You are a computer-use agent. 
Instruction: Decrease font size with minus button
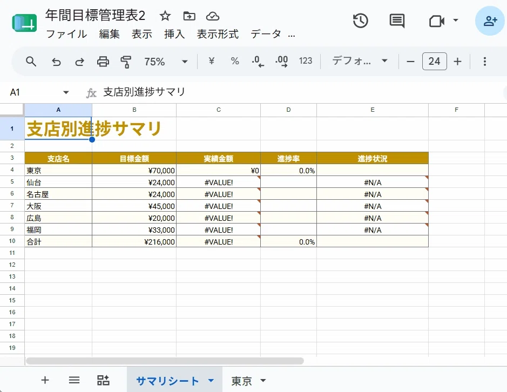tap(411, 62)
